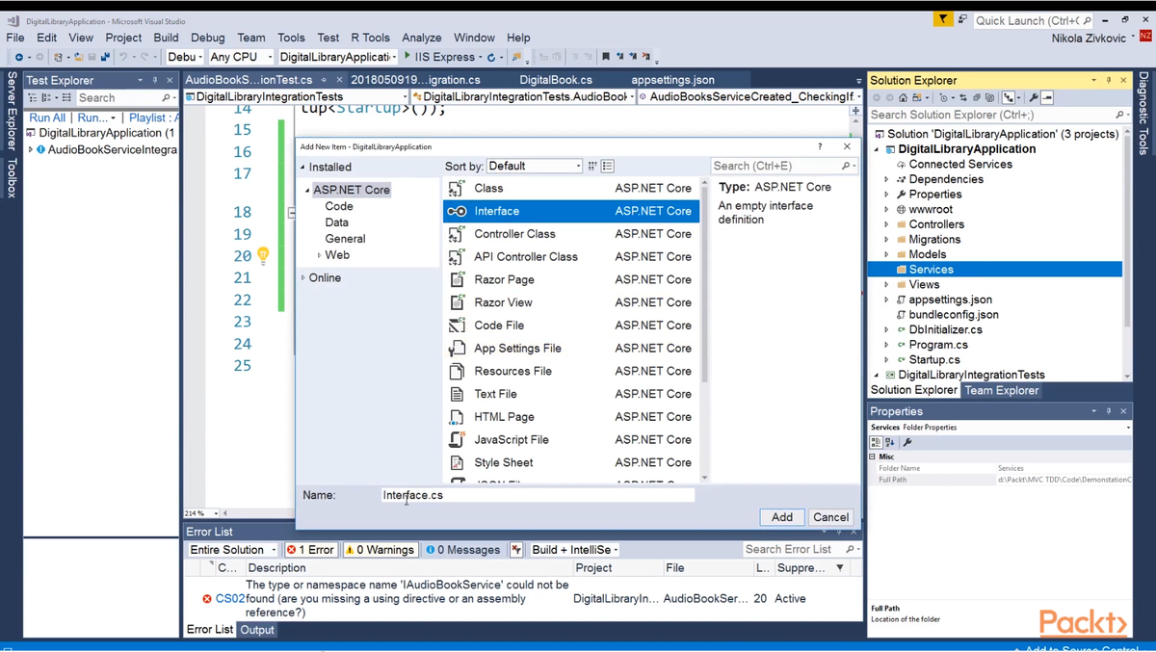Click Search Solution Explorer field

[999, 115]
